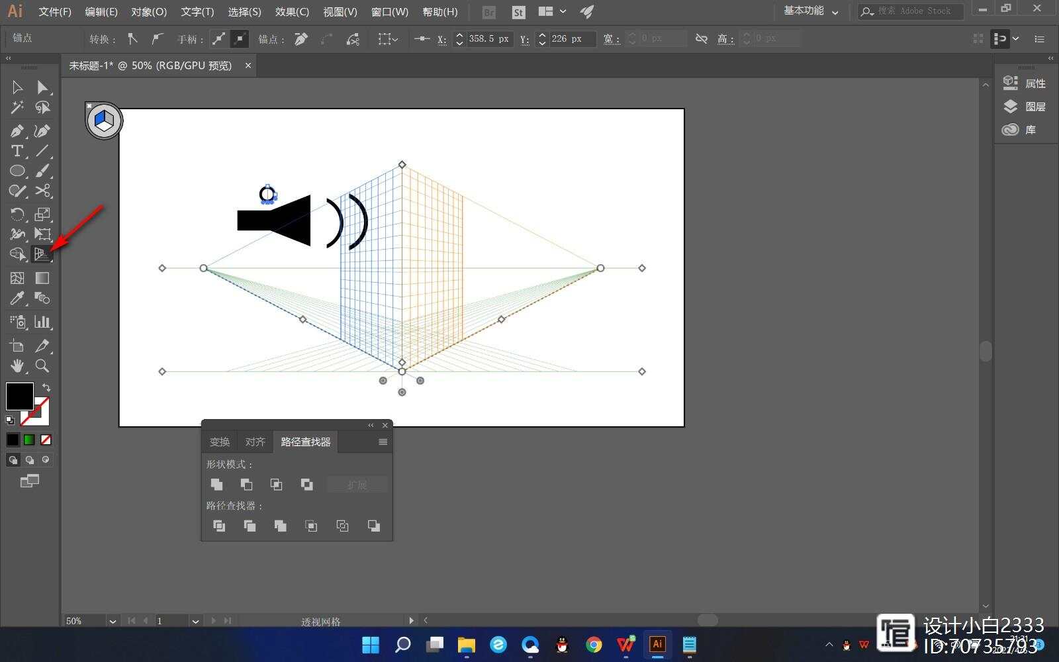Select the Selection tool arrow

17,87
